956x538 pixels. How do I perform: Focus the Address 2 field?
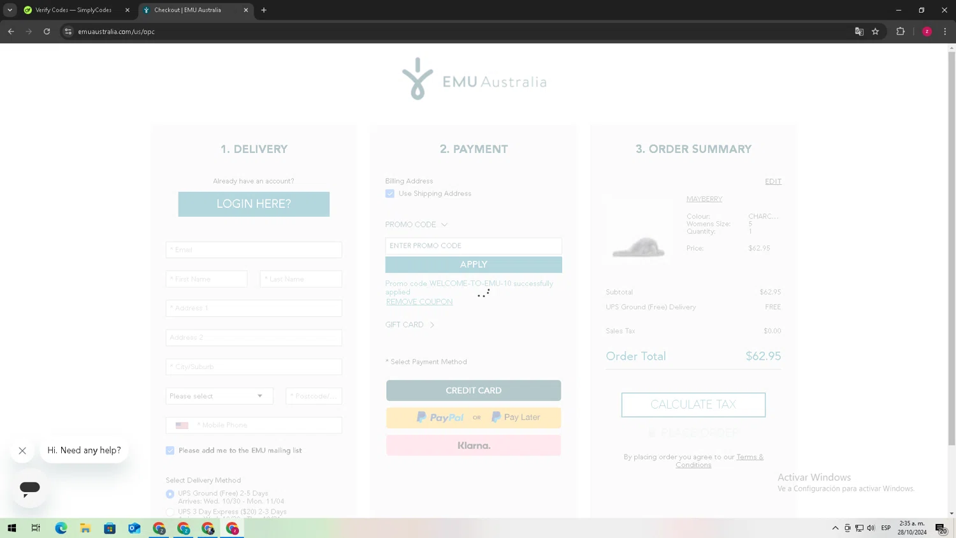[x=254, y=338]
